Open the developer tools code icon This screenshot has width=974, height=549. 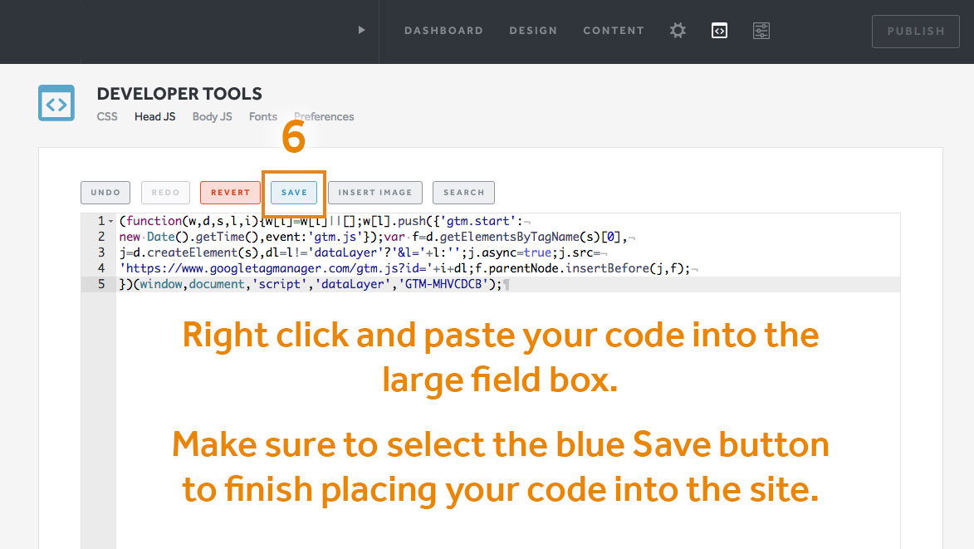click(719, 31)
